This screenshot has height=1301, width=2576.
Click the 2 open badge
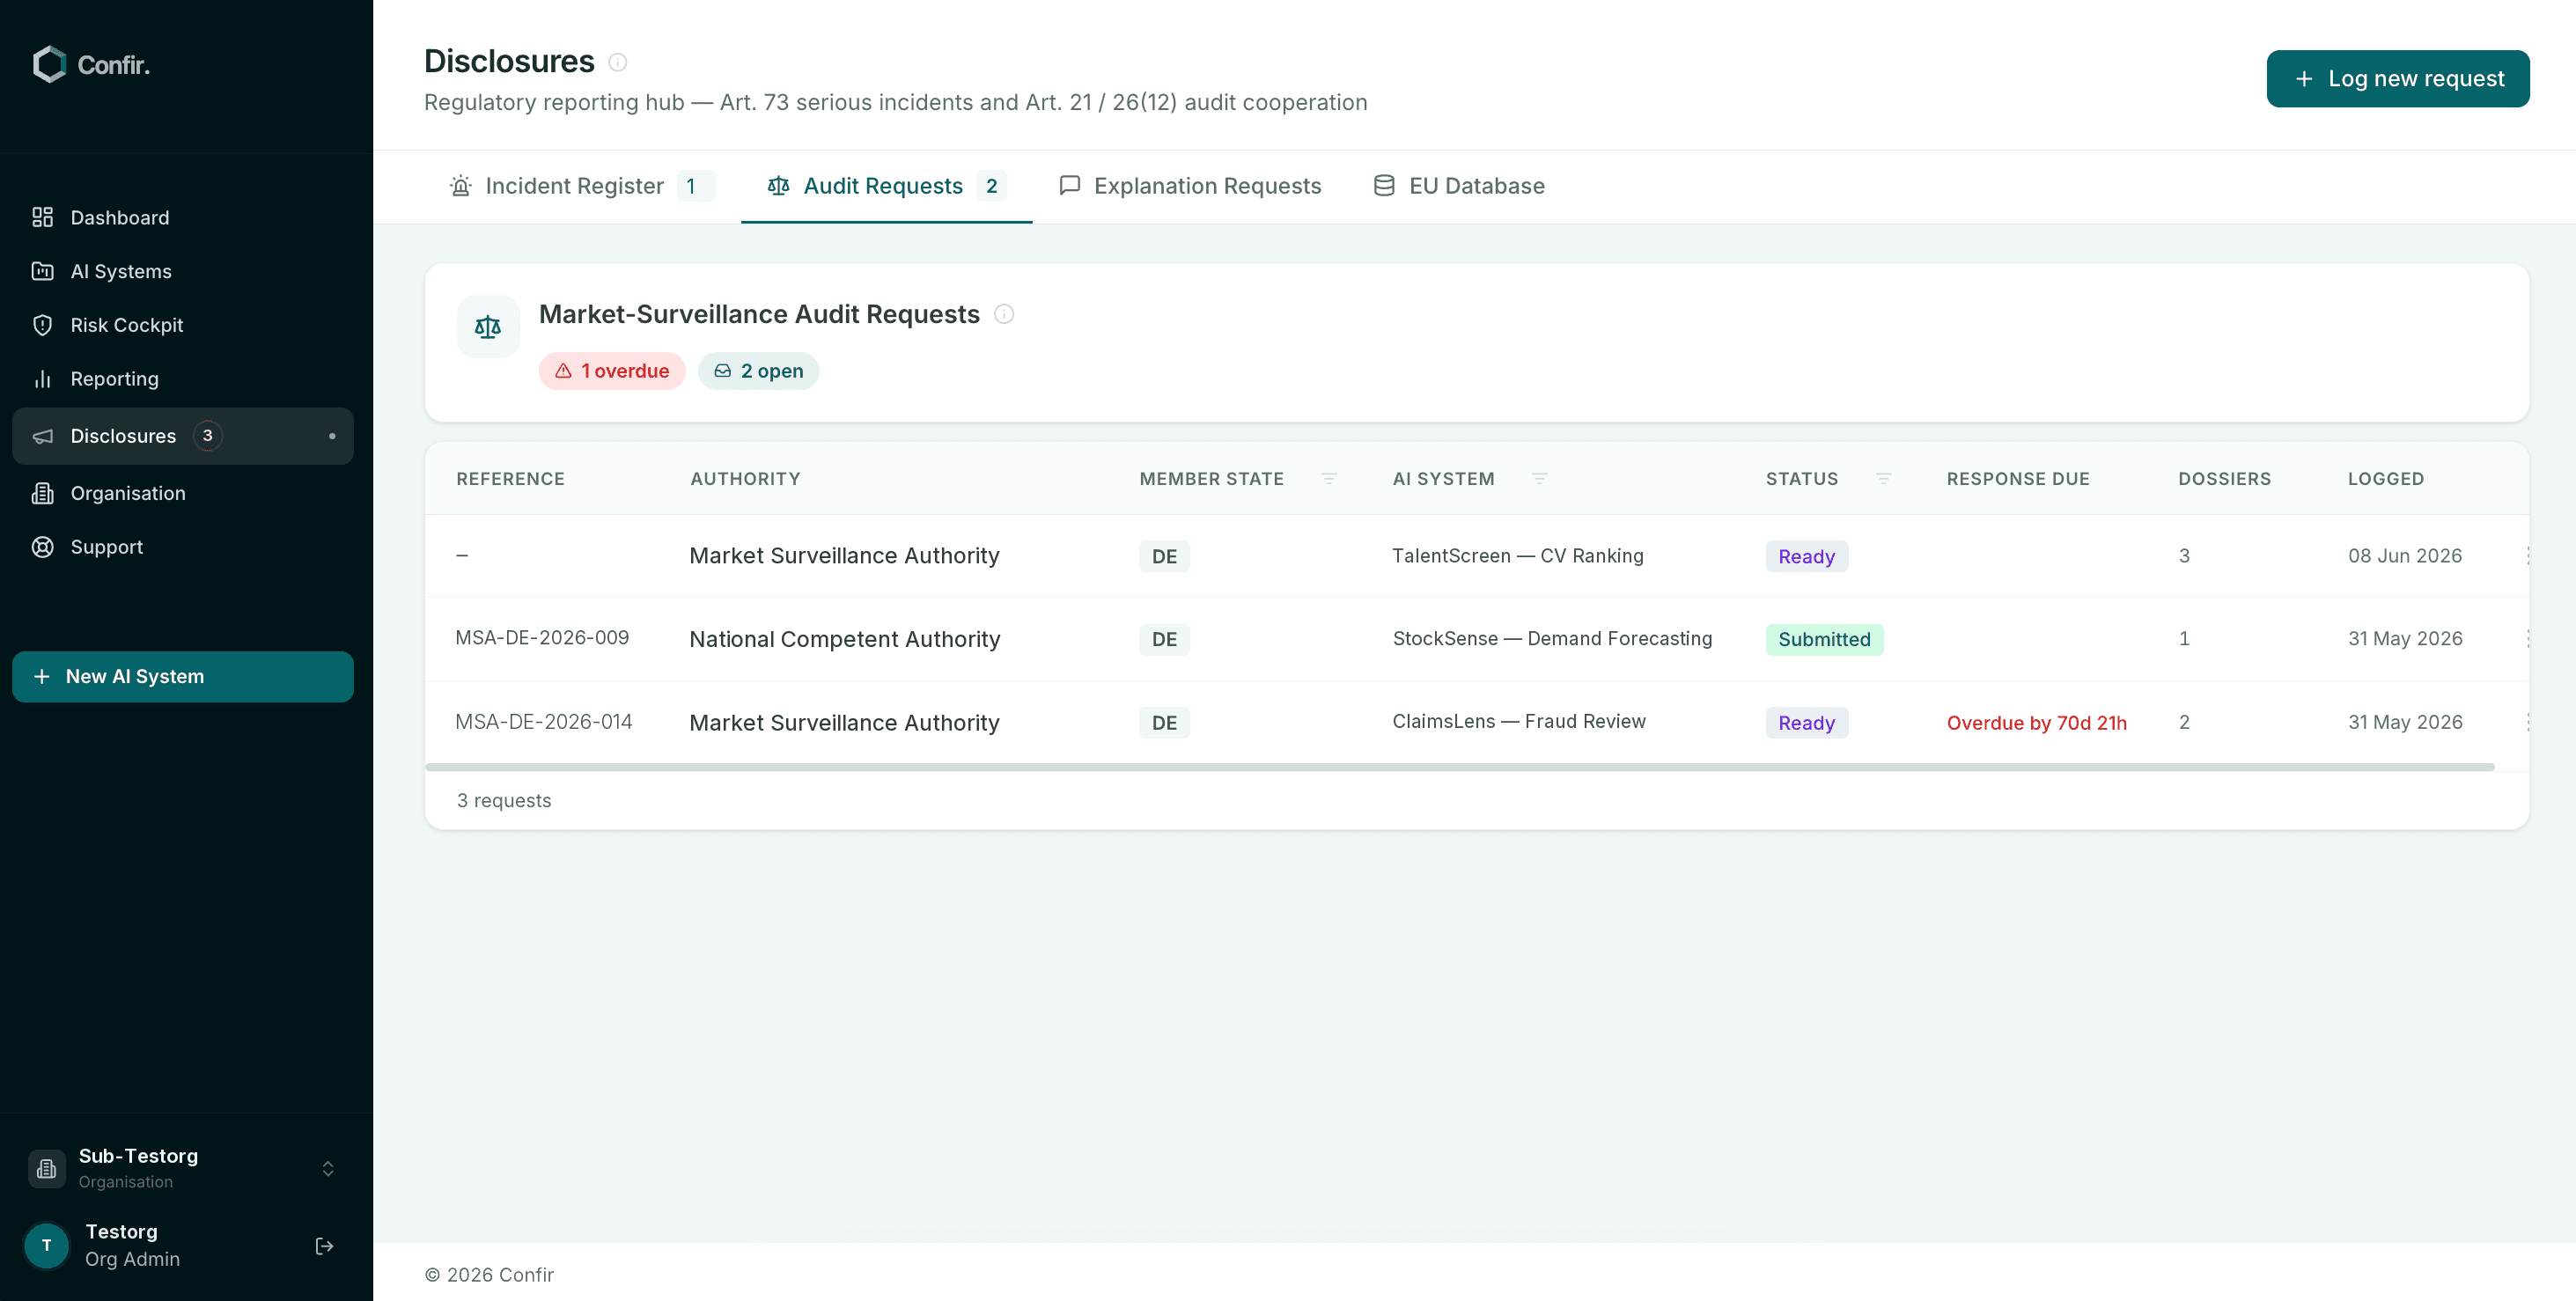coord(759,371)
